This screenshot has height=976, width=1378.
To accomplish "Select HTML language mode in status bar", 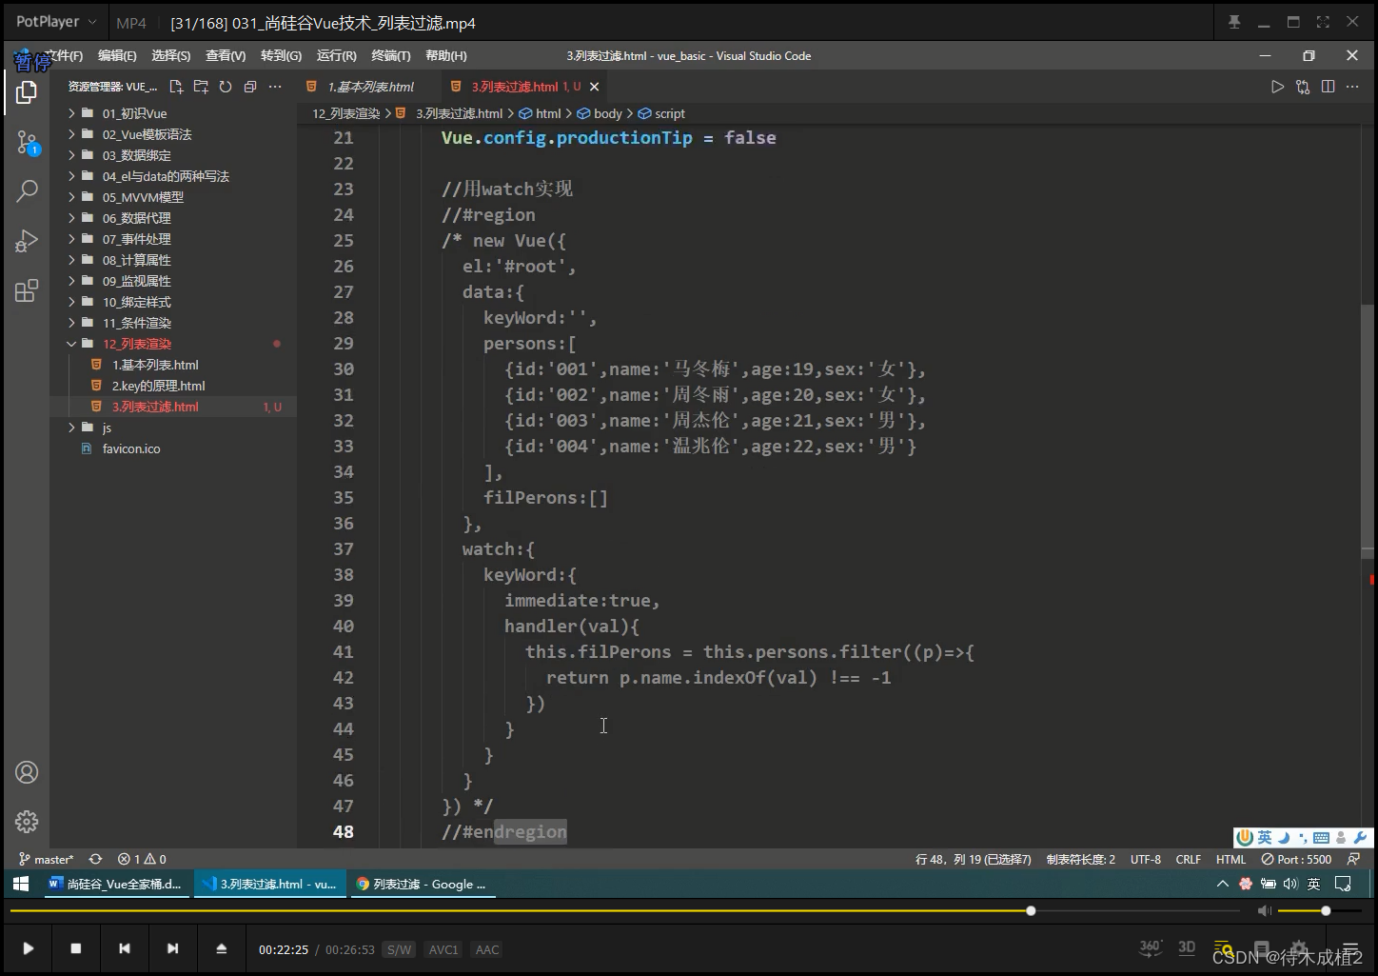I will [x=1230, y=859].
